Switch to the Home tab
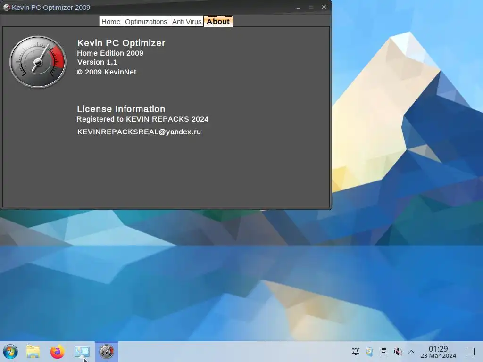 tap(111, 22)
